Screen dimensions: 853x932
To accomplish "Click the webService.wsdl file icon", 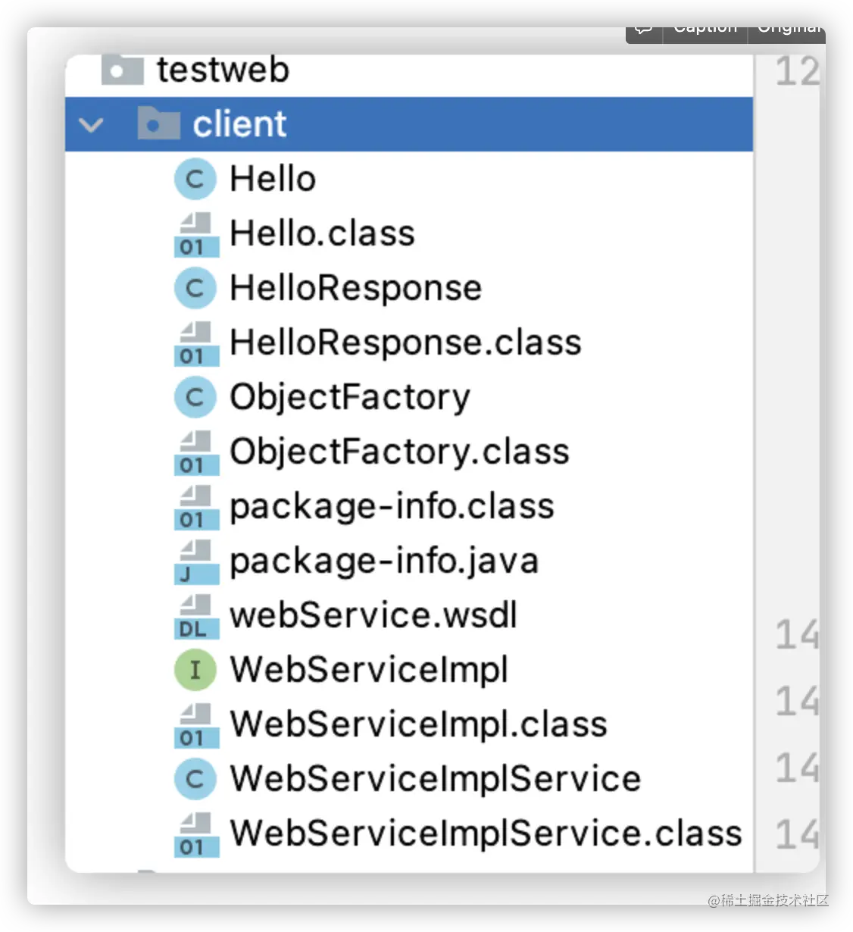I will tap(195, 616).
